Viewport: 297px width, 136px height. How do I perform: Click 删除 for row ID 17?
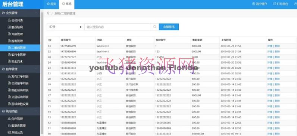277,95
